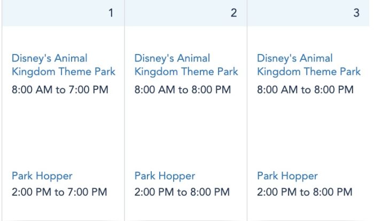The width and height of the screenshot is (374, 221).
Task: Click the blank gap above Park Hopper on day 2
Action: (185, 133)
